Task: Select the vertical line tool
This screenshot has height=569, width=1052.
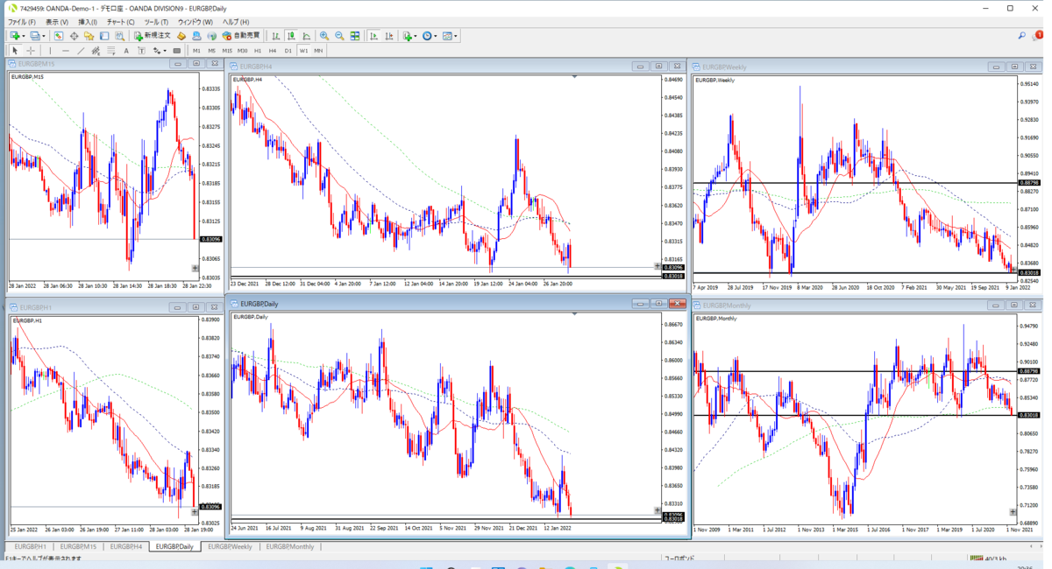Action: (x=50, y=51)
